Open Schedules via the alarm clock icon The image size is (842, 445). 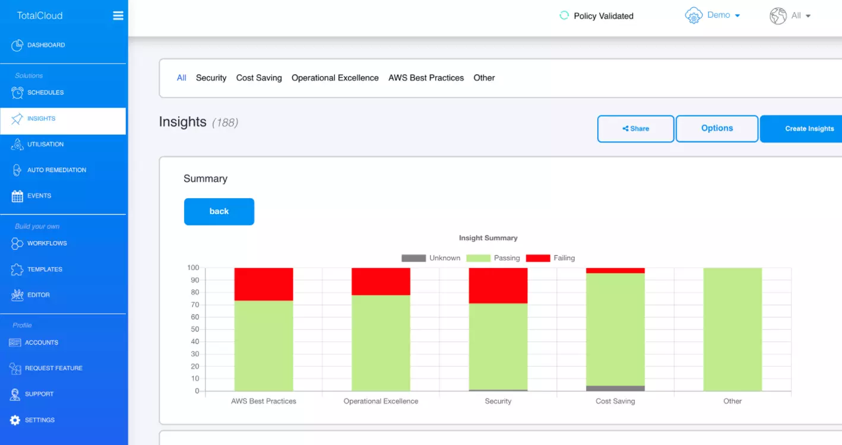(x=17, y=93)
